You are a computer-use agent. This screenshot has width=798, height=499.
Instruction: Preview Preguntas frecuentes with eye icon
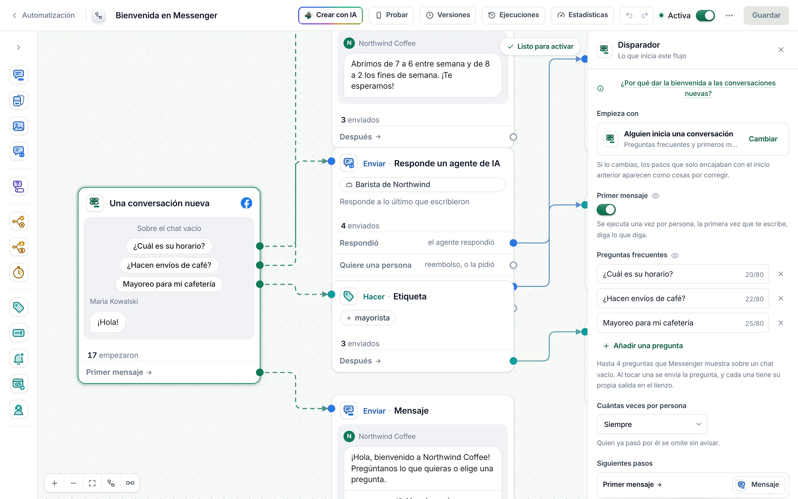[x=675, y=255]
